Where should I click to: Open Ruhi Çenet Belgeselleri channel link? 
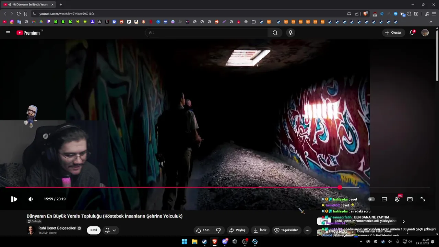click(57, 228)
